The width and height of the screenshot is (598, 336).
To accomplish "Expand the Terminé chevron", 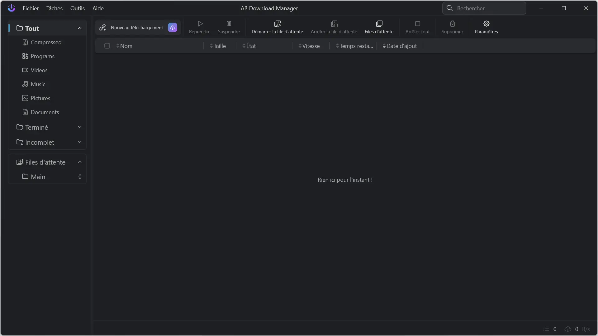I will [x=80, y=127].
